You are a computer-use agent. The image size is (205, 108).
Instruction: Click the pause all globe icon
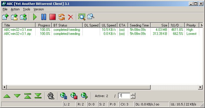[64, 96]
